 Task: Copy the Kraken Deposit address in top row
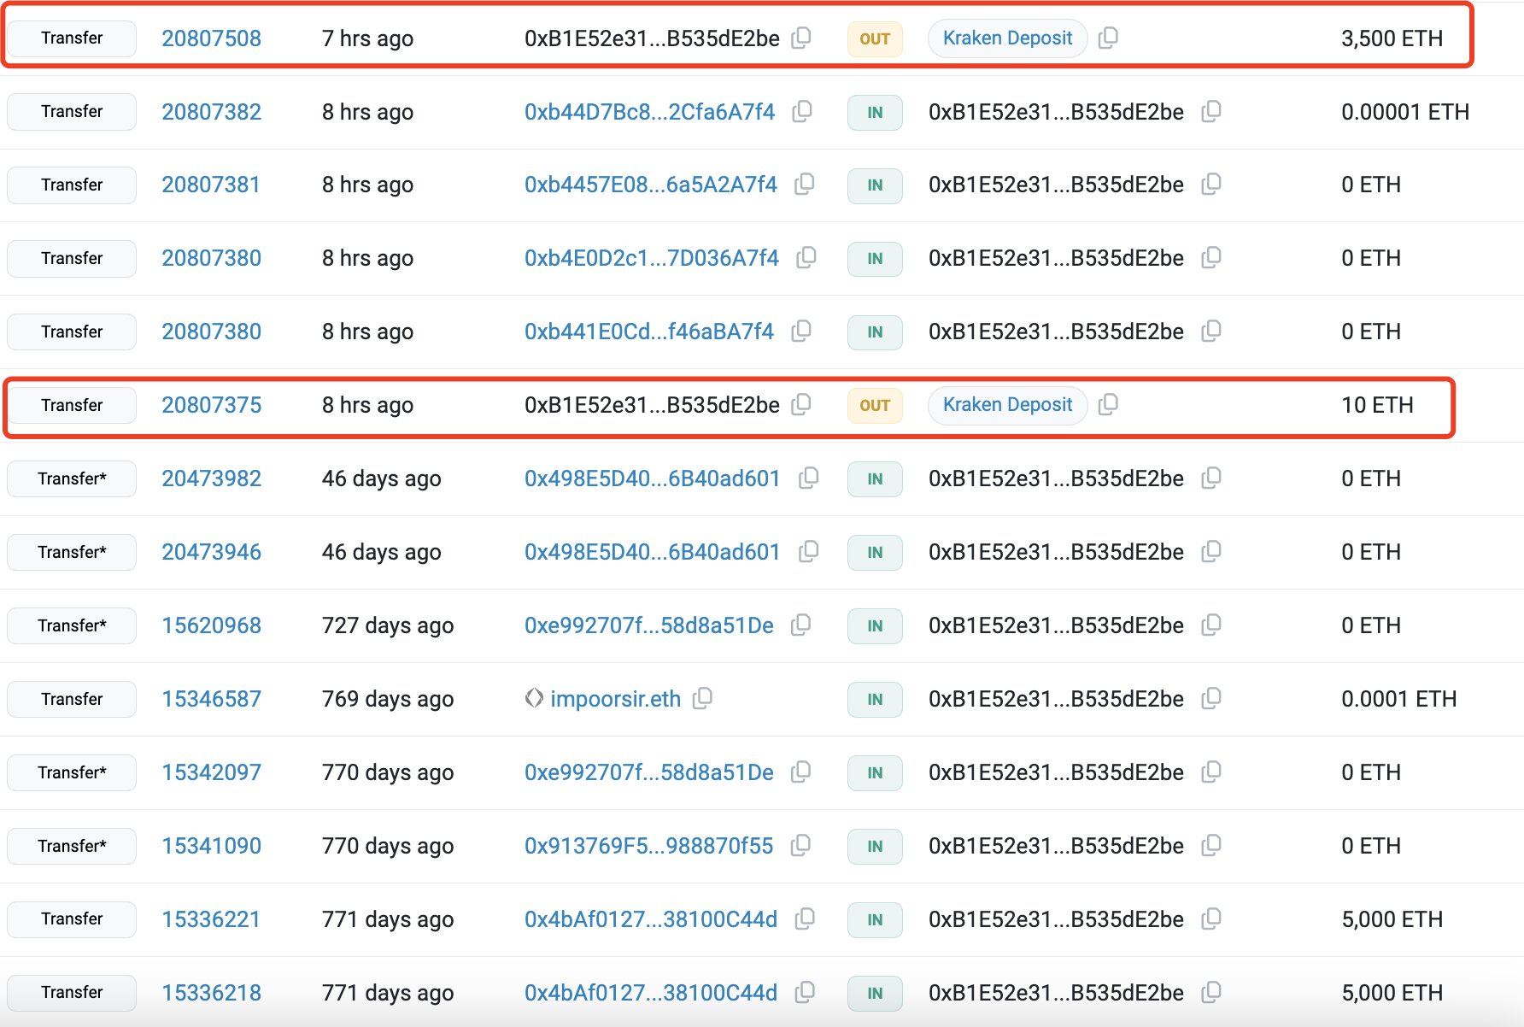1108,38
